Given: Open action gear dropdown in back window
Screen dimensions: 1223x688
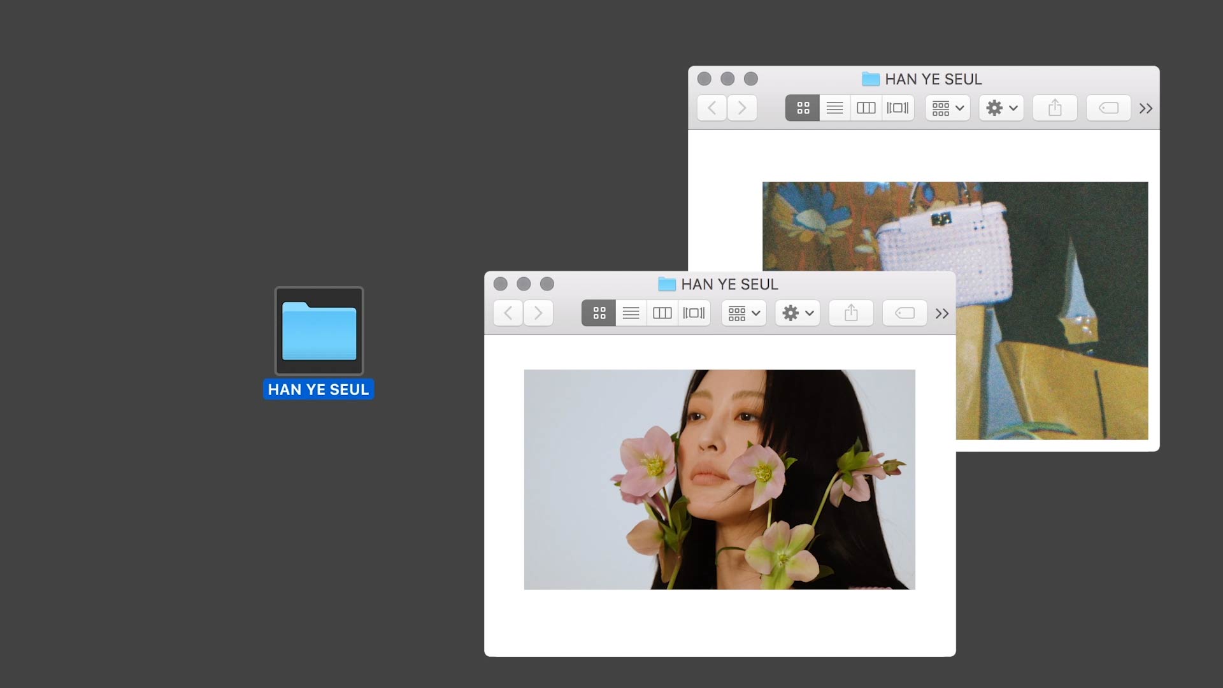Looking at the screenshot, I should 1001,108.
